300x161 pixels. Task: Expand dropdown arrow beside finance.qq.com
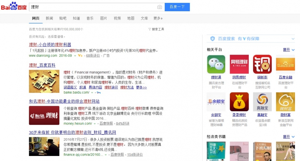(106, 155)
